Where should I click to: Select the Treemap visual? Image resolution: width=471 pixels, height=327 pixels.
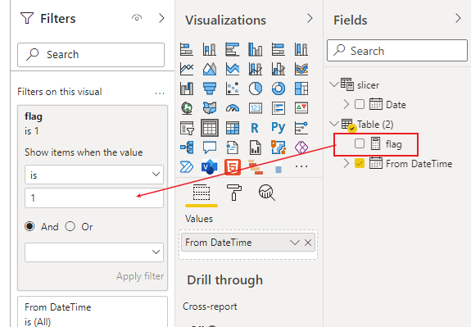coord(301,89)
